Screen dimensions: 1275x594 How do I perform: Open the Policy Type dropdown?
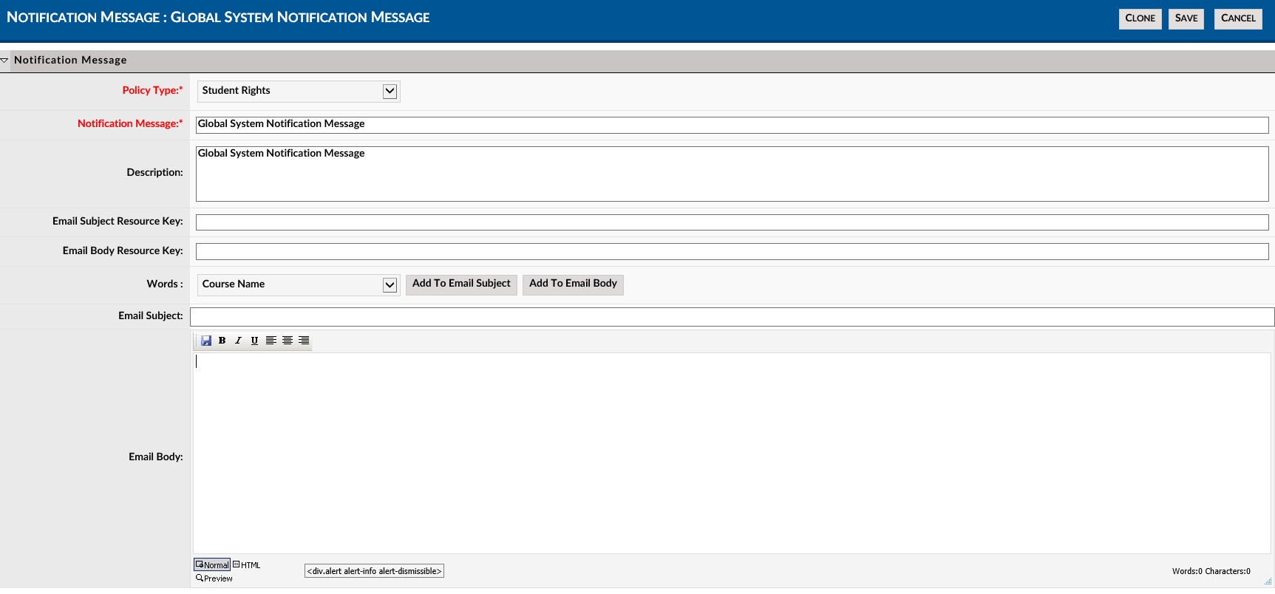[299, 91]
